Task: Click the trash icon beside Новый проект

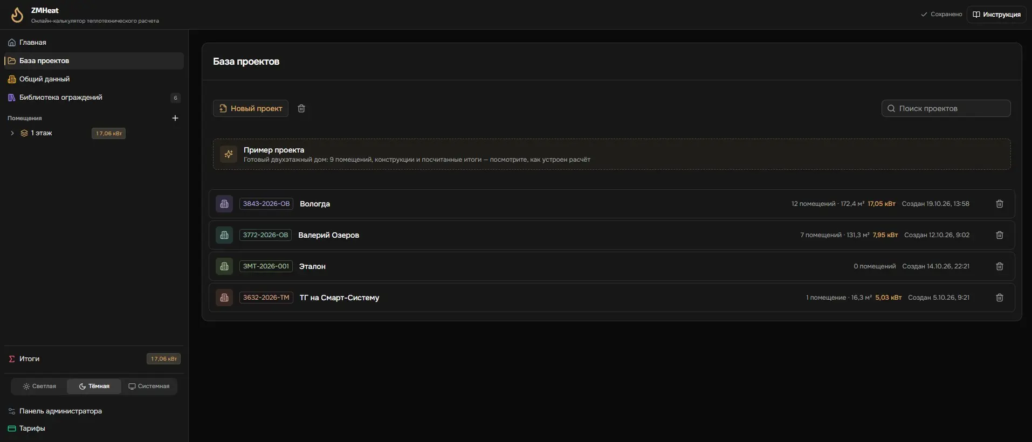Action: point(301,108)
